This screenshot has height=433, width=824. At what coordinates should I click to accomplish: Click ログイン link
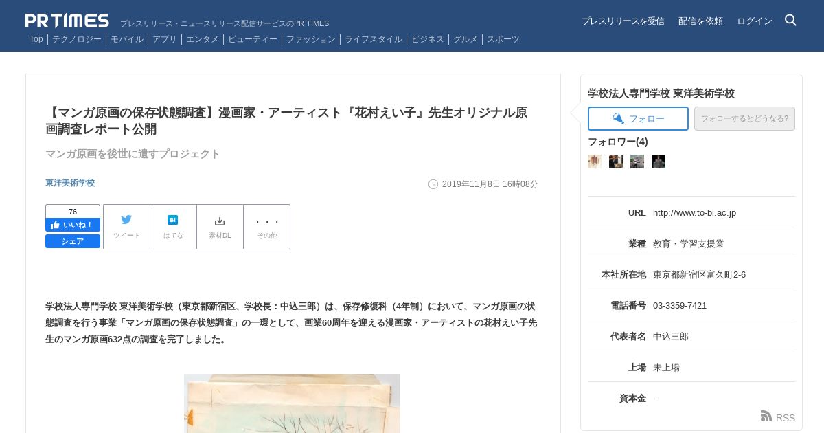(x=755, y=21)
